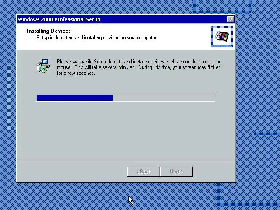280x210 pixels.
Task: Click the disabled Next button
Action: pos(177,171)
